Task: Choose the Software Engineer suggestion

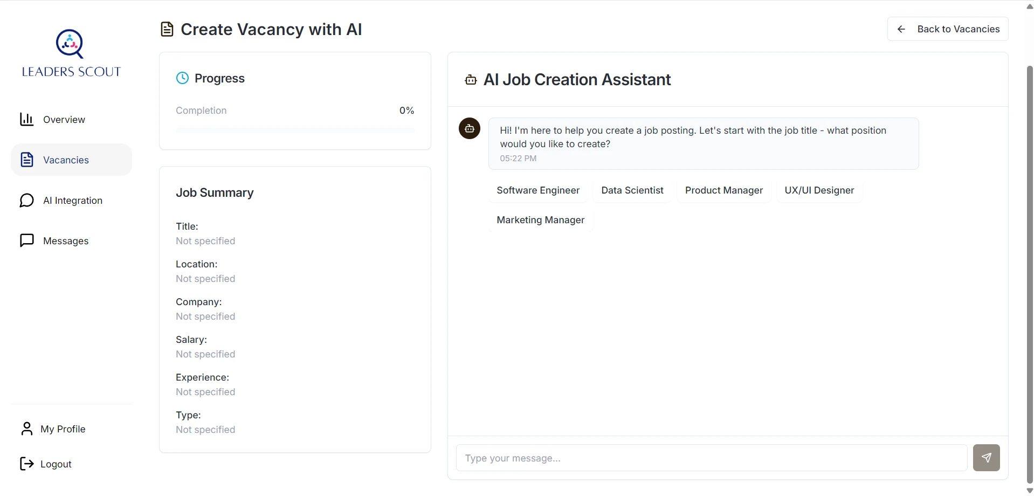Action: [x=537, y=190]
